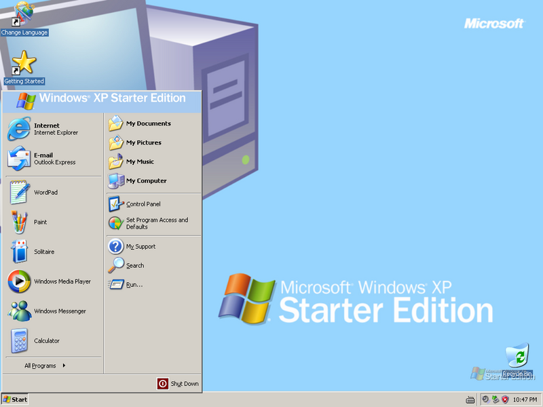543x407 pixels.
Task: Launch Paint brushes icon
Action: 19,222
